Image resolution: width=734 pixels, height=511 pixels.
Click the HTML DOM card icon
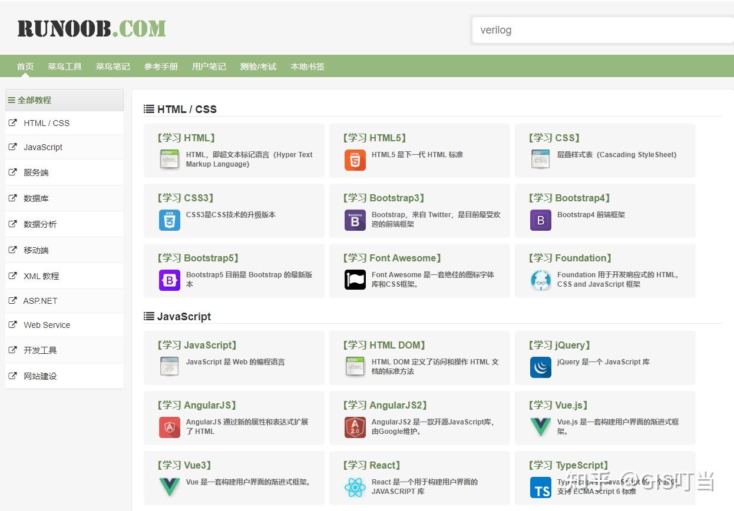tap(355, 367)
